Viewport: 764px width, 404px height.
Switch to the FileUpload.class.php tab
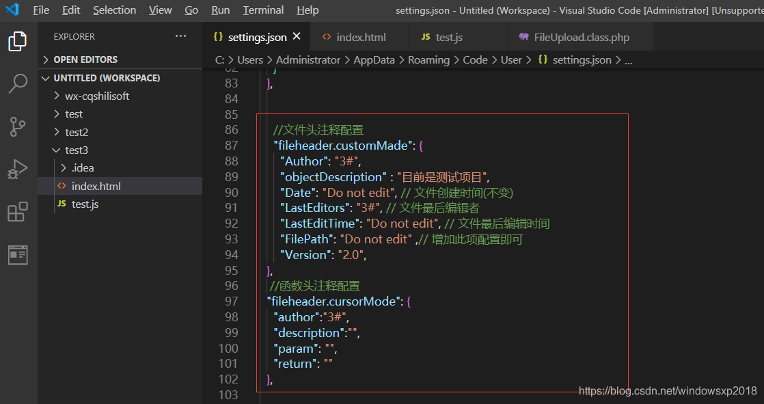[x=581, y=38]
